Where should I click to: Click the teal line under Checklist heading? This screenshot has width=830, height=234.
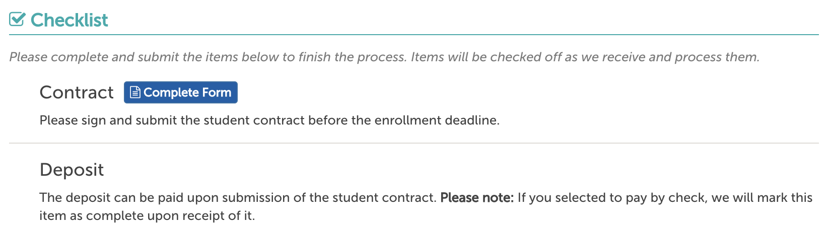[x=414, y=35]
